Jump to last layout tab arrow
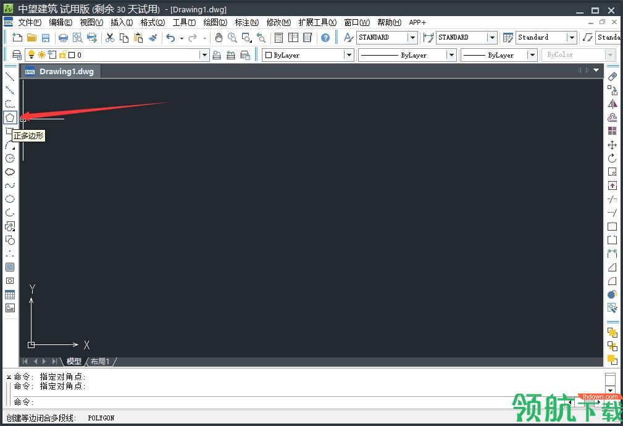Viewport: 623px width, 426px height. point(54,361)
